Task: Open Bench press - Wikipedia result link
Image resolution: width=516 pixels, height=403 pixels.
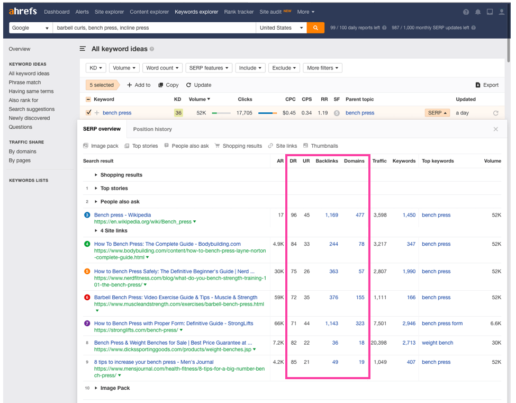Action: click(122, 215)
